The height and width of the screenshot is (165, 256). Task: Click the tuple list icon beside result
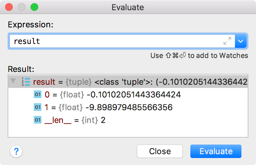26,82
